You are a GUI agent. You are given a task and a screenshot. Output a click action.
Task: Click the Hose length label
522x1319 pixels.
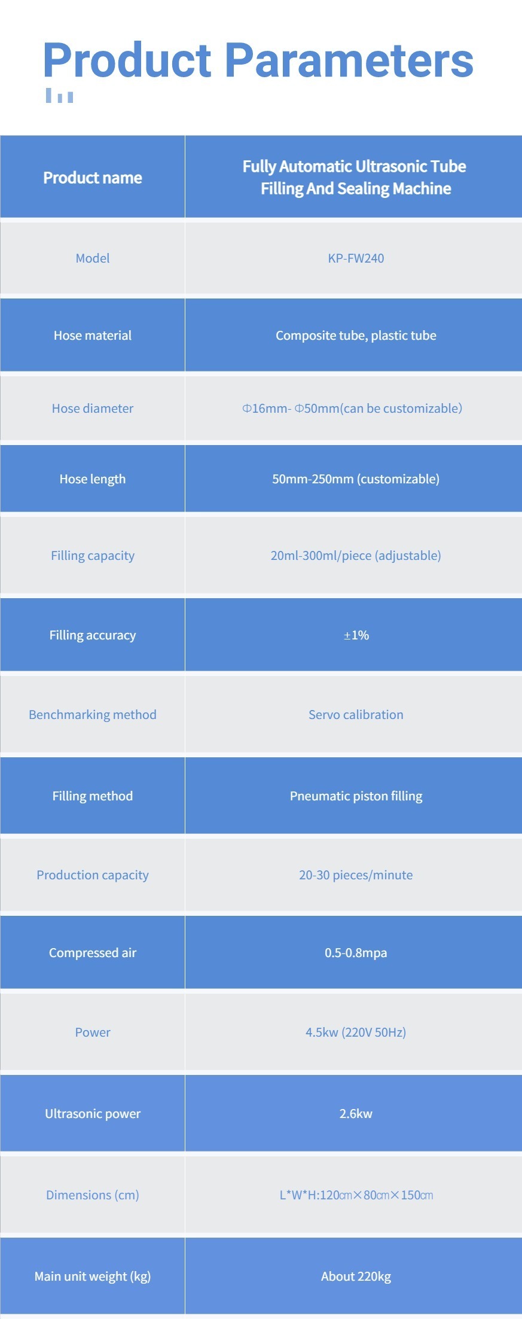93,479
